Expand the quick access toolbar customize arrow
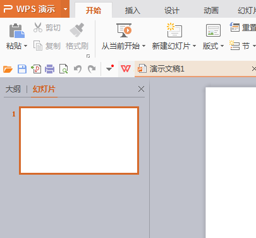Screen dimensions: 256x238 (110, 68)
